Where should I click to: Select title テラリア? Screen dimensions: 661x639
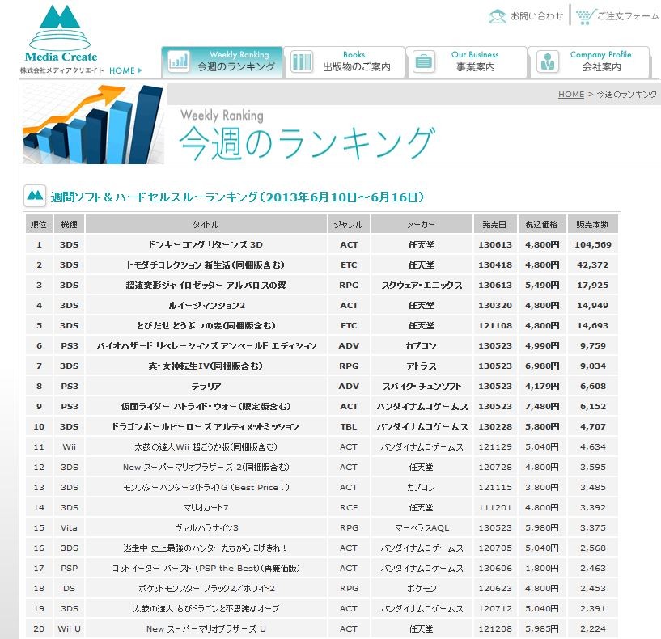pos(206,386)
